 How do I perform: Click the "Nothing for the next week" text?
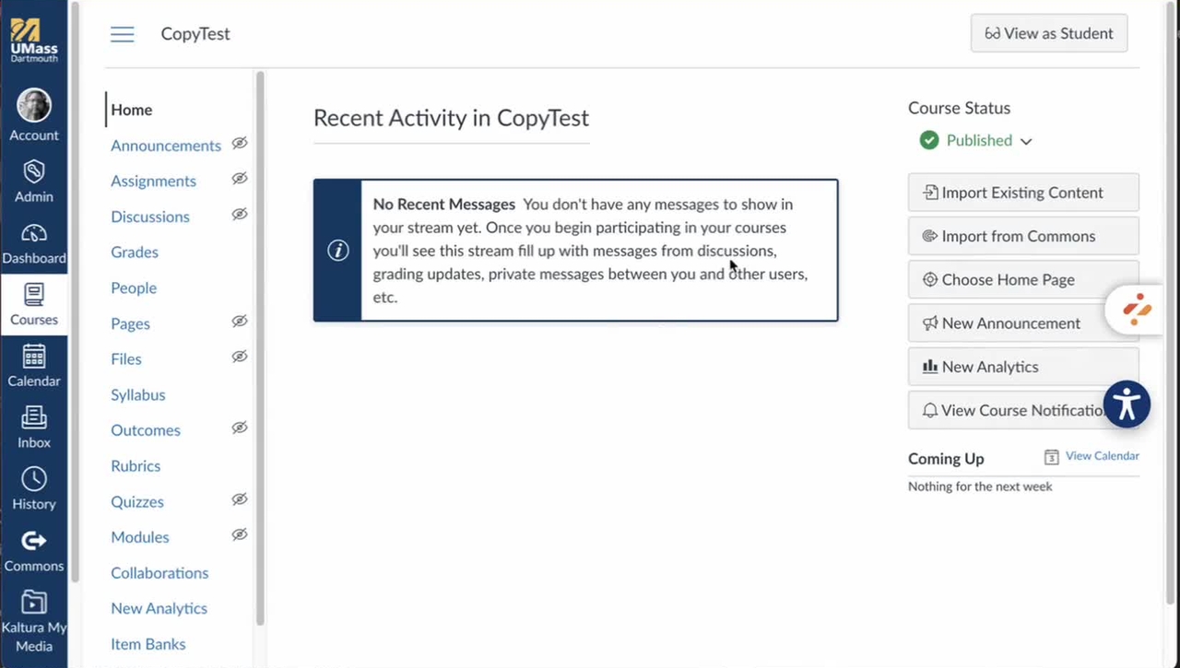tap(980, 486)
